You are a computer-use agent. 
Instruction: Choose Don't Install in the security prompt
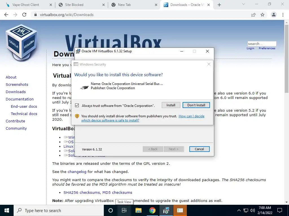196,105
